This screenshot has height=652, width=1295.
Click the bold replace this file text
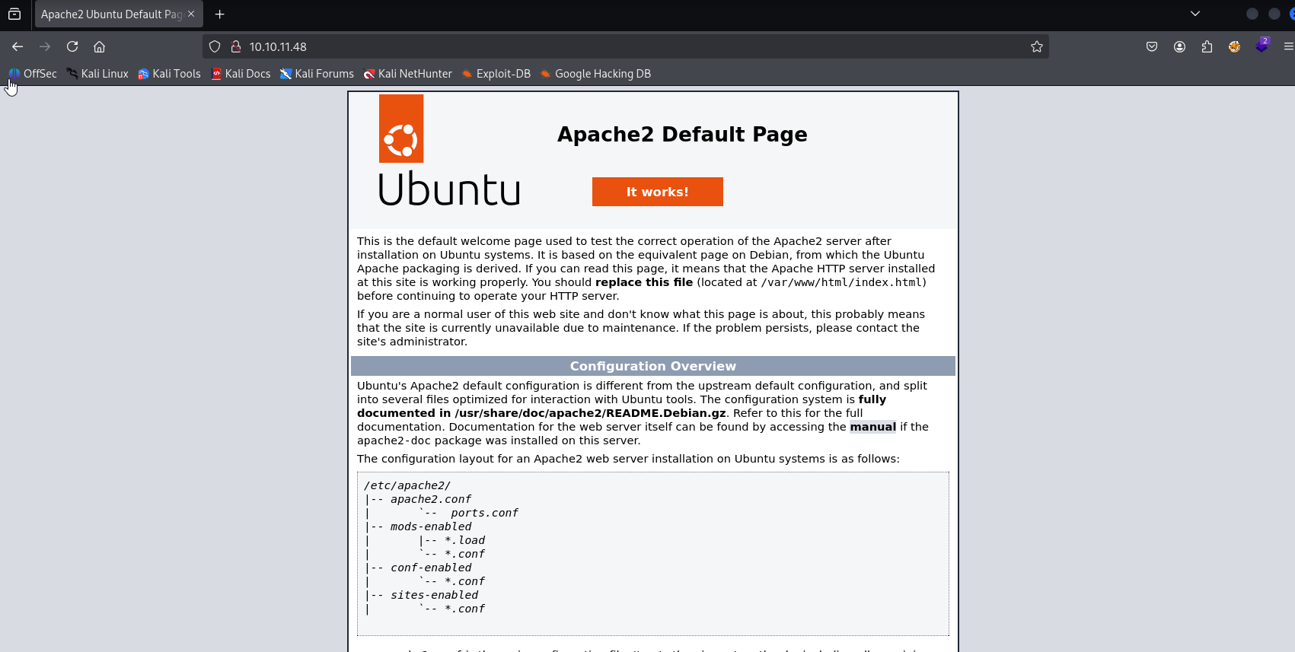[x=644, y=282]
